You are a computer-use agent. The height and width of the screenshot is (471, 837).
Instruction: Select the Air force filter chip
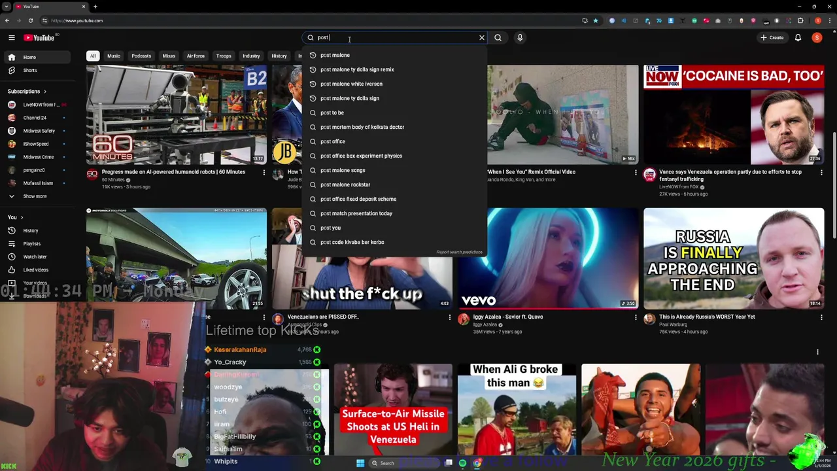[x=196, y=56]
